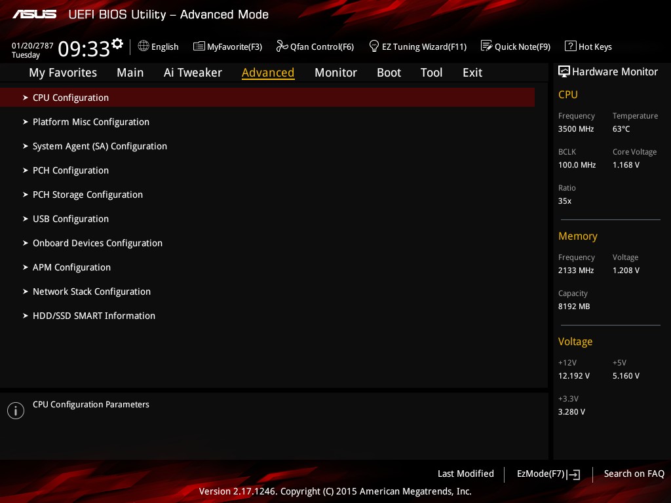This screenshot has width=671, height=503.
Task: Click EZ Tuning Wizard(F11) label
Action: point(424,47)
